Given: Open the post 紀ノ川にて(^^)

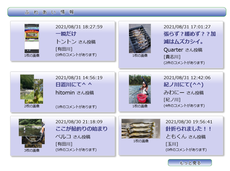Looking at the screenshot, I should [184, 85].
